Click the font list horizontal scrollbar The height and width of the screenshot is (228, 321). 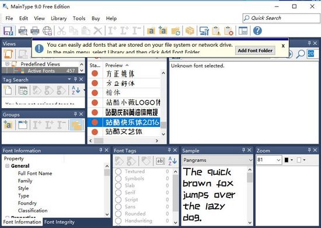tap(124, 141)
